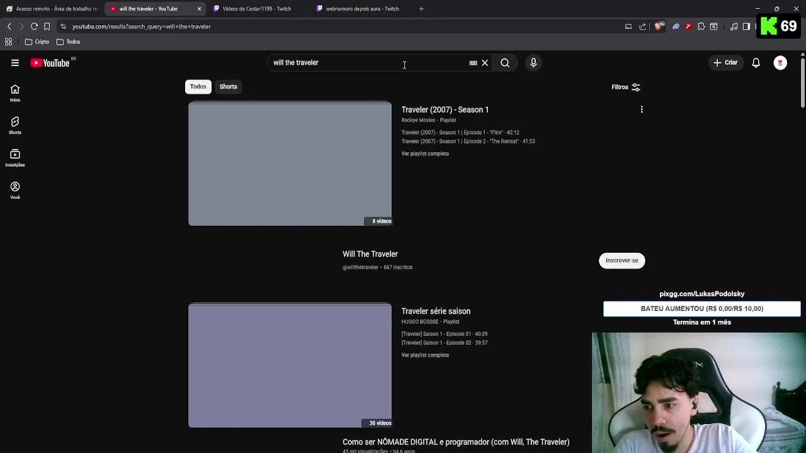This screenshot has width=806, height=453.
Task: Open the purple blob extension icon
Action: click(676, 26)
